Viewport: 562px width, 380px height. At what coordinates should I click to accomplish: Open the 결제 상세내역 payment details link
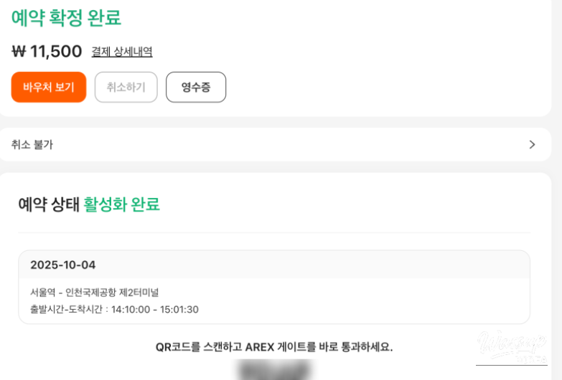pyautogui.click(x=122, y=52)
